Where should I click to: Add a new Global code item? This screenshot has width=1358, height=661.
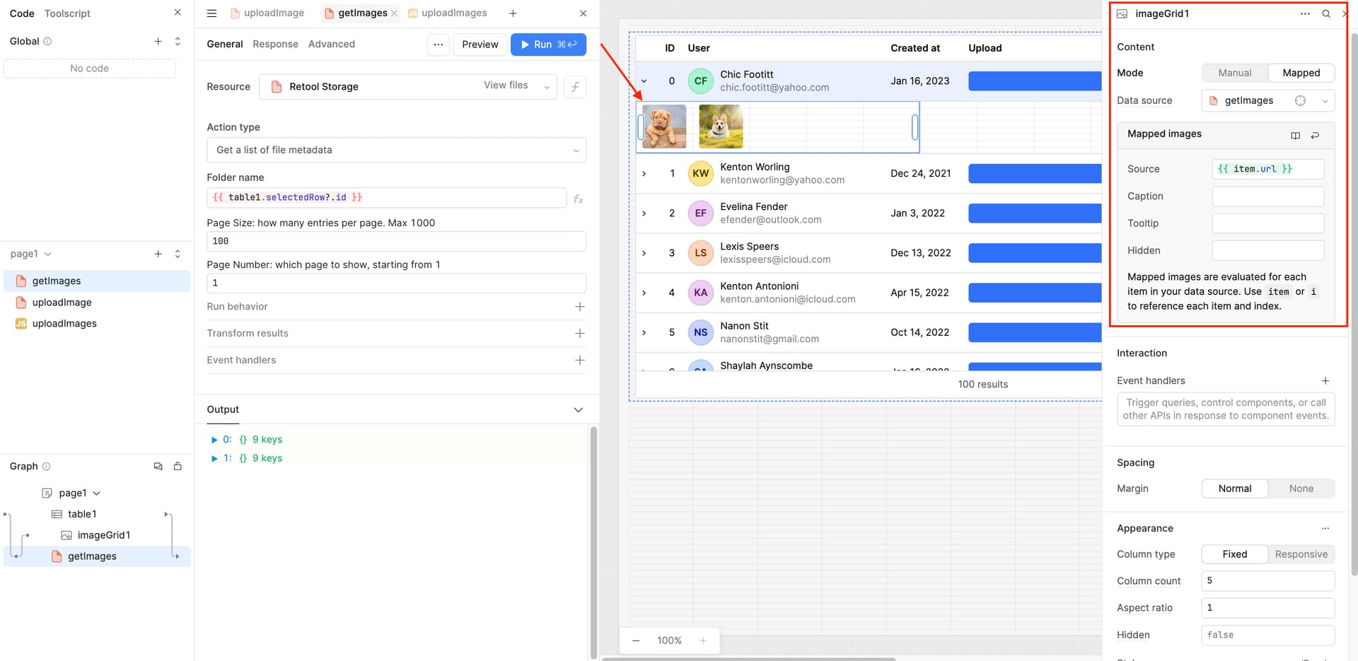click(x=158, y=42)
